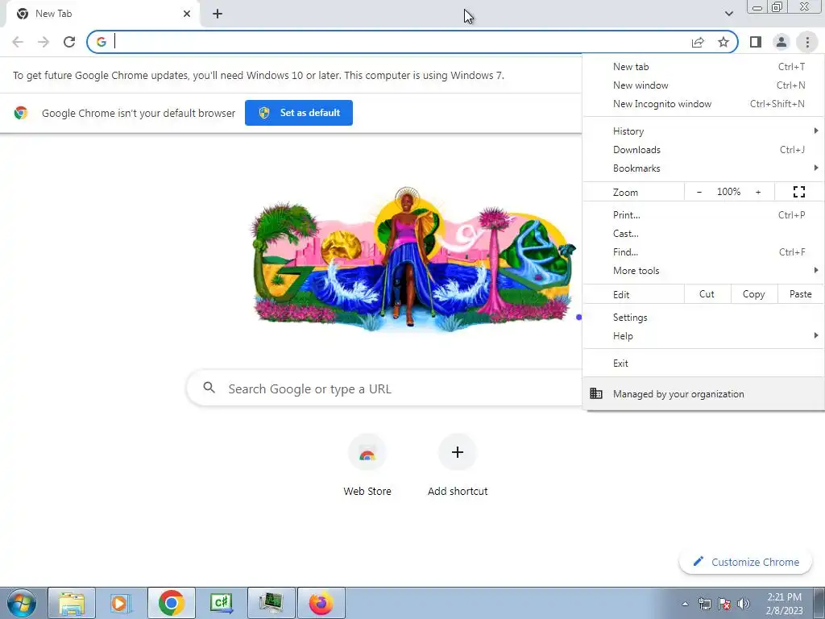The height and width of the screenshot is (619, 825).
Task: Expand the Bookmarks submenu
Action: click(x=703, y=168)
